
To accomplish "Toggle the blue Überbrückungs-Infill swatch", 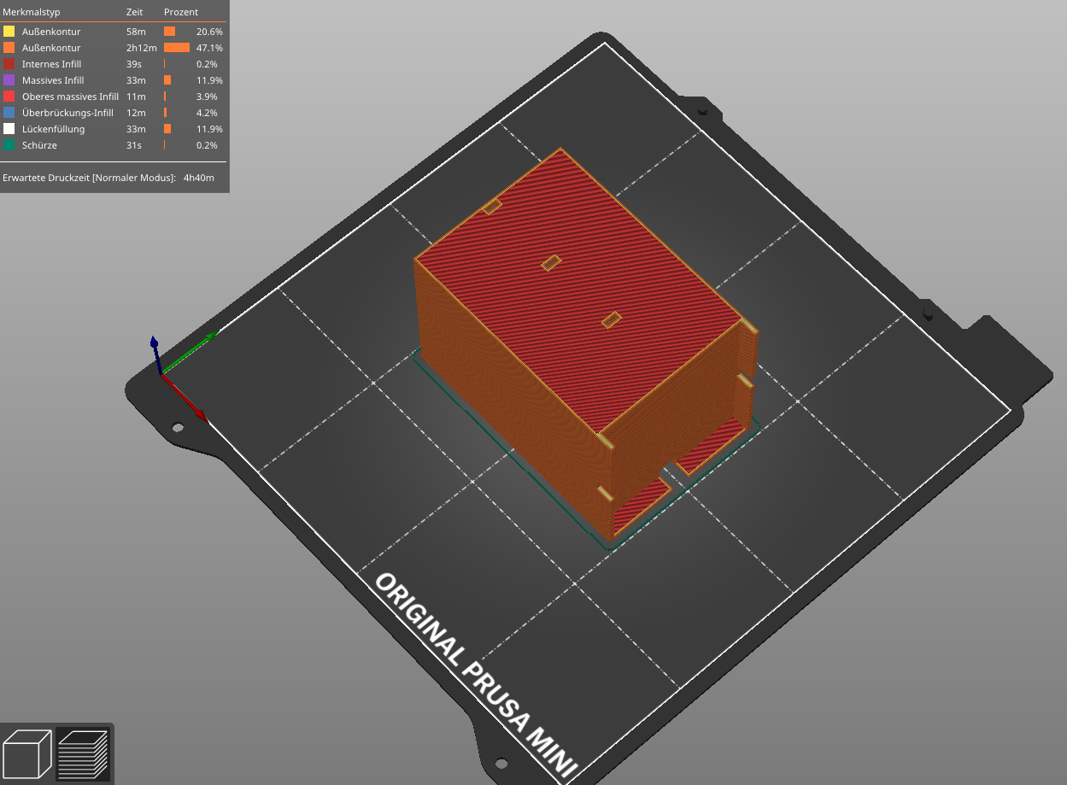I will click(x=9, y=113).
